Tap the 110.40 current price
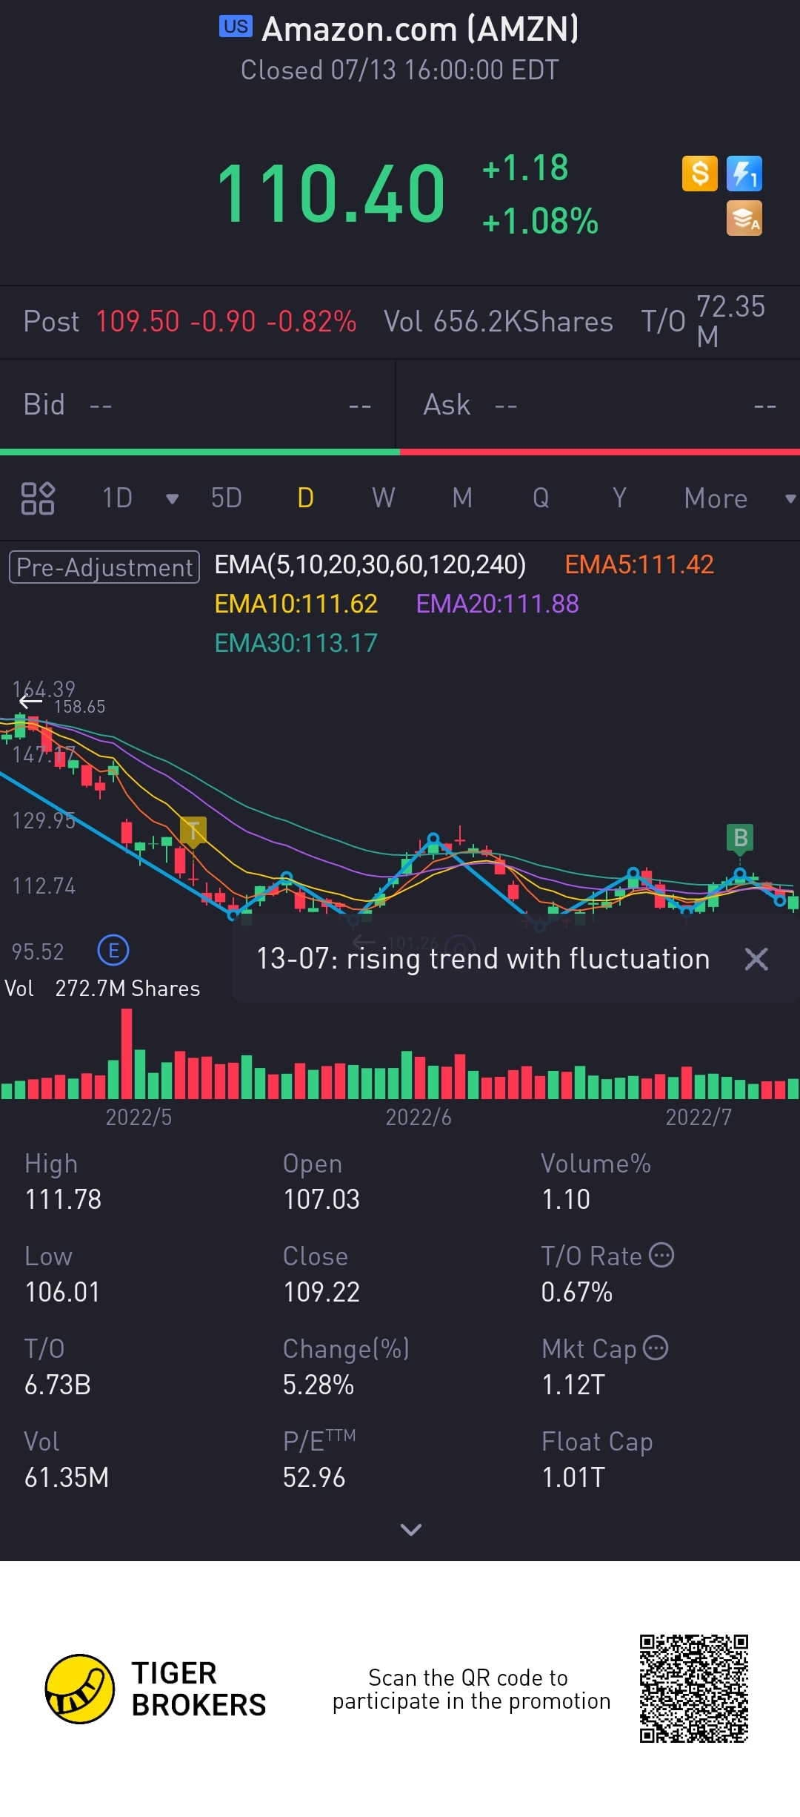 [331, 194]
